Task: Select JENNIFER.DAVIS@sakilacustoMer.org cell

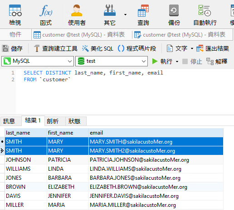Action: (x=156, y=196)
